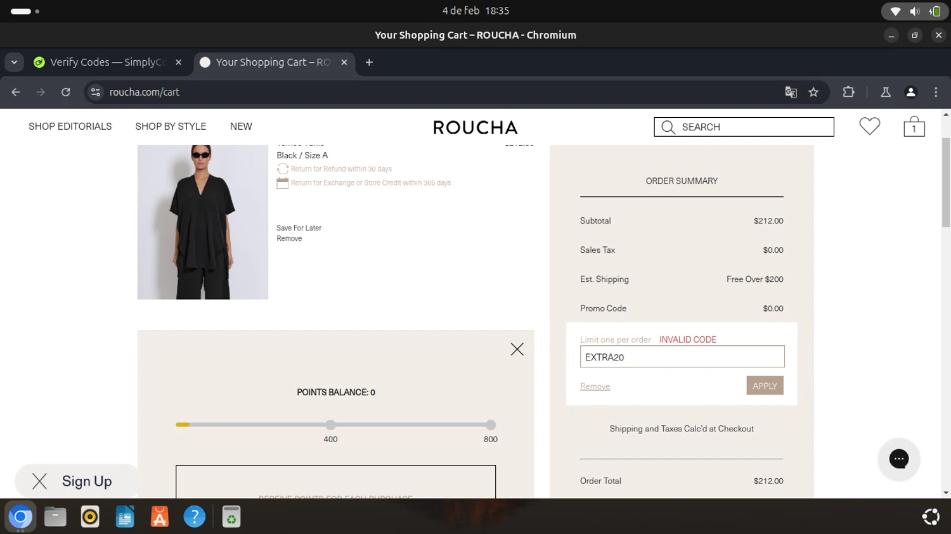Click Save For Later on the item
Screen dimensions: 951x534
tap(299, 228)
